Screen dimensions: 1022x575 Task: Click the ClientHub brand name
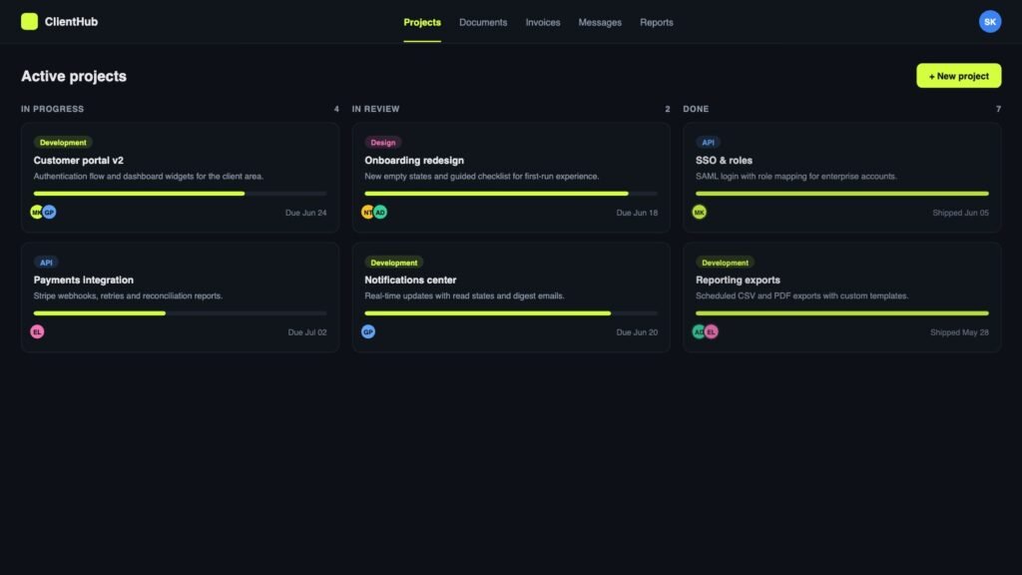pyautogui.click(x=71, y=22)
